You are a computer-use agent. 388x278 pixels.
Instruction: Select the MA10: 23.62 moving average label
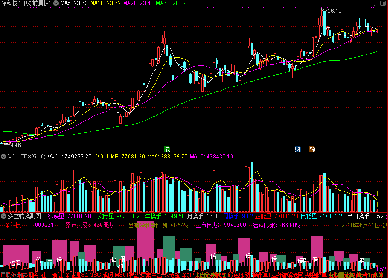105,3
